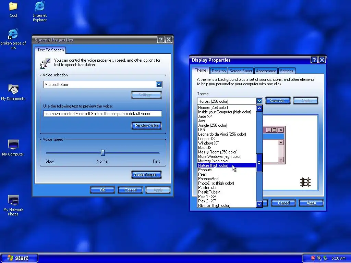Click the close icon in the theme preview window
Screen dimensions: 351x263
(281, 130)
